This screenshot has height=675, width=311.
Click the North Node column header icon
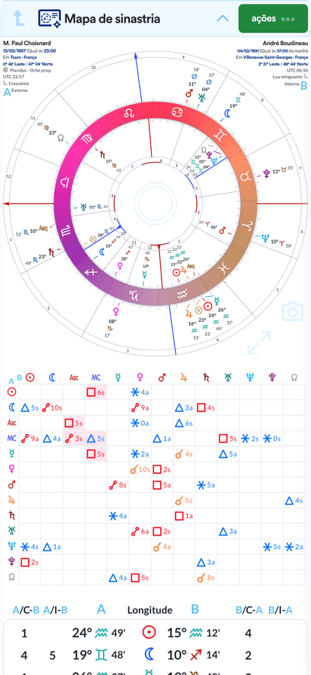294,377
